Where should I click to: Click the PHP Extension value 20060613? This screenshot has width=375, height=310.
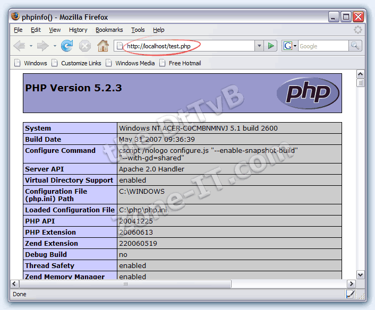pos(136,232)
